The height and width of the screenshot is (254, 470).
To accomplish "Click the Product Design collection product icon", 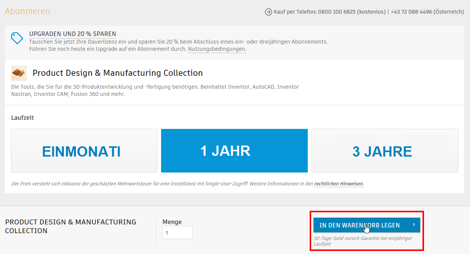I will click(19, 72).
